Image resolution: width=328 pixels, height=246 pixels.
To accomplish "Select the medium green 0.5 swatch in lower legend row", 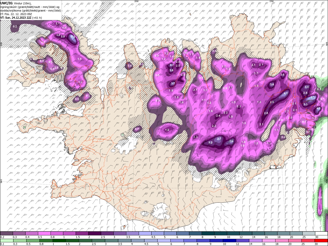I will click(x=33, y=241).
